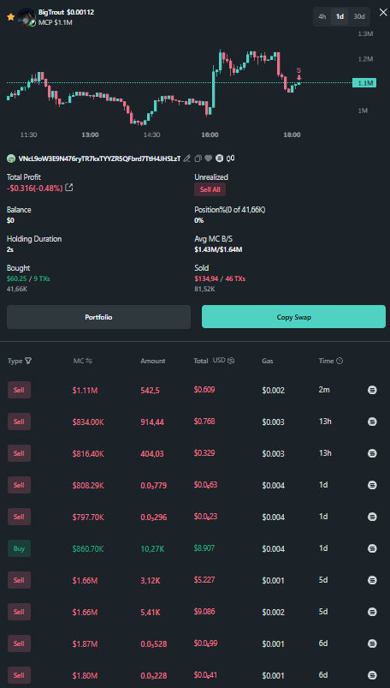Click the 81,52K sold amount

pos(204,289)
